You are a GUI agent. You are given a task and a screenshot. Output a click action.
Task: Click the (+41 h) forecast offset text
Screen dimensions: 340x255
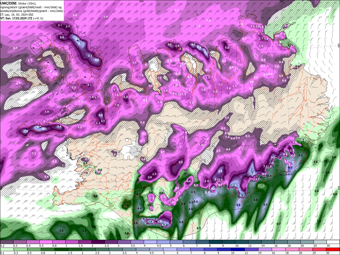[x=38, y=18]
